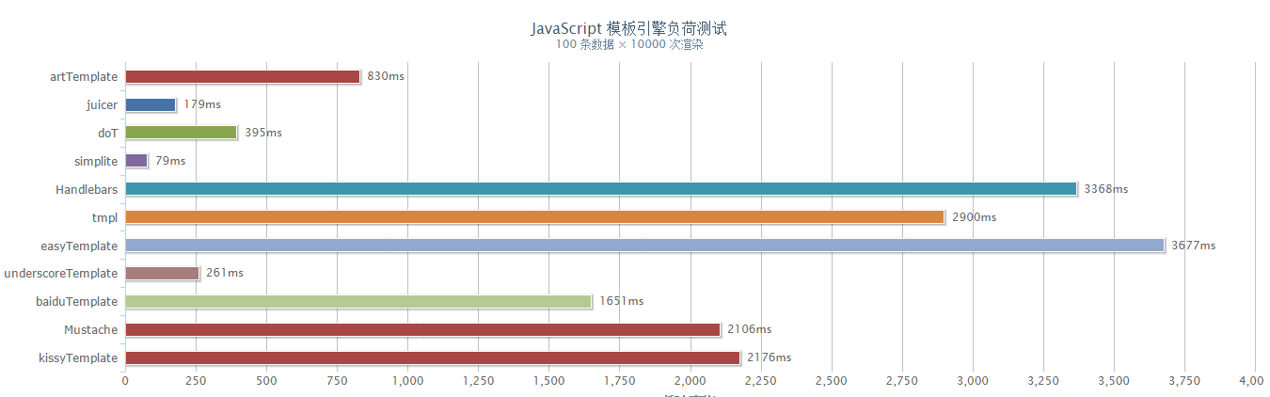Viewport: 1270px width, 397px height.
Task: Click the kissyTemplate bar
Action: point(432,358)
